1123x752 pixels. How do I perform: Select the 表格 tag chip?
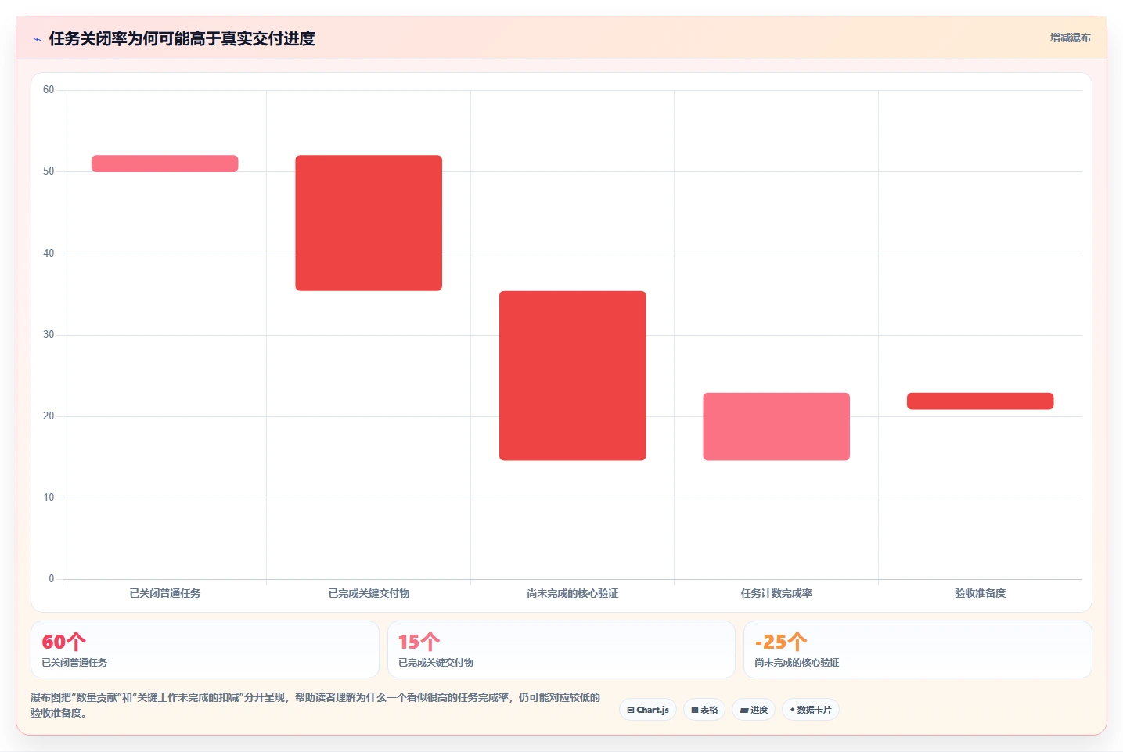704,710
